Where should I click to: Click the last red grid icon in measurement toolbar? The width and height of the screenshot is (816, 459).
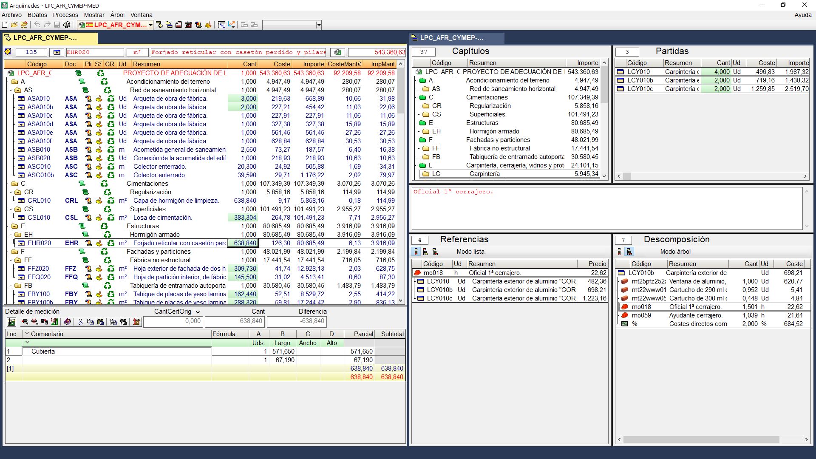[x=136, y=322]
